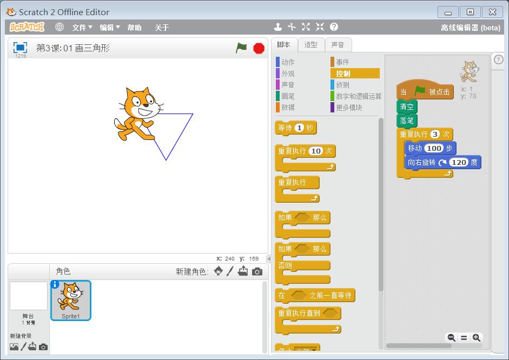Reset scripts area zoom to normal
This screenshot has height=360, width=509.
point(464,338)
